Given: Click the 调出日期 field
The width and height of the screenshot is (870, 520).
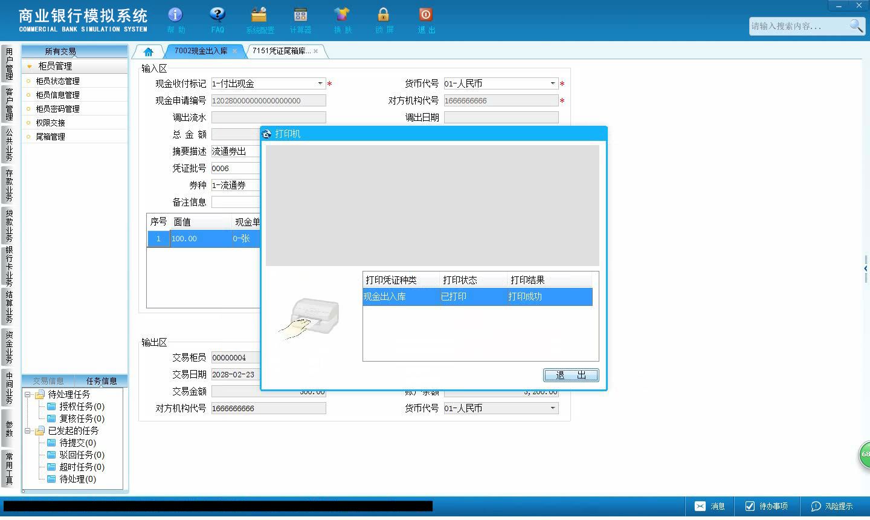Looking at the screenshot, I should [501, 117].
